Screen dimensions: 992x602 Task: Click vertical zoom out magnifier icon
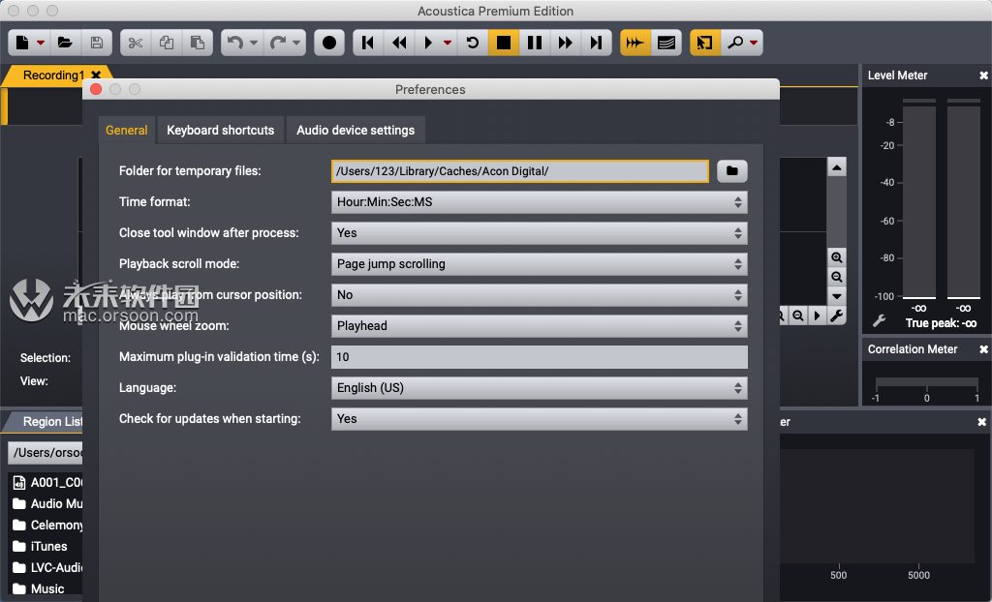(836, 277)
